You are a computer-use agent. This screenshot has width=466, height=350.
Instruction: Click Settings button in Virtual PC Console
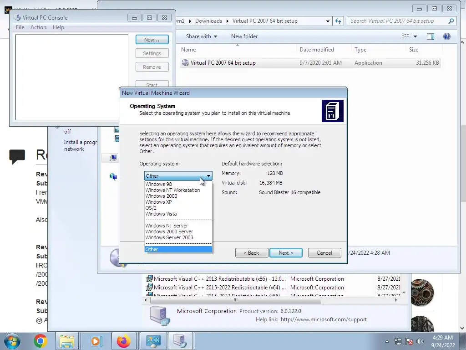[152, 53]
